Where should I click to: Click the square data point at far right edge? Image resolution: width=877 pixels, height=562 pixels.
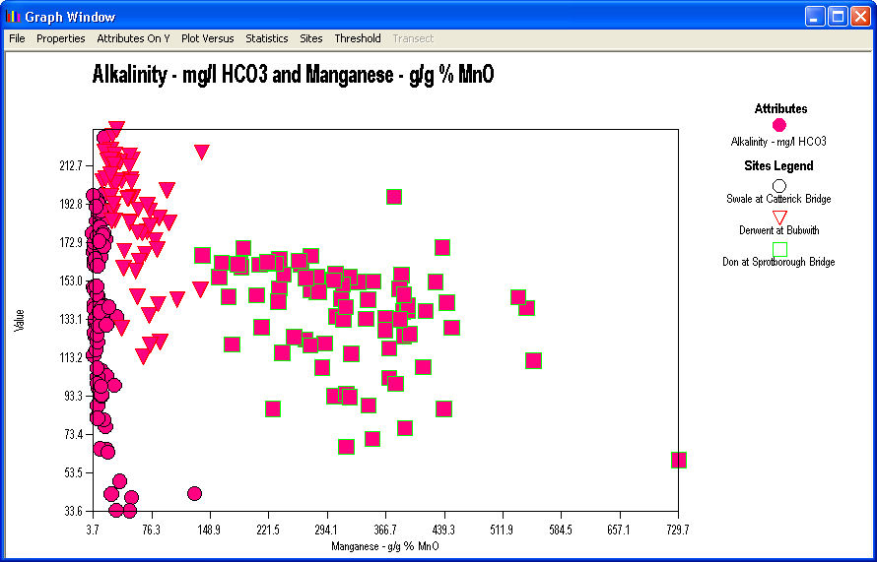click(679, 461)
